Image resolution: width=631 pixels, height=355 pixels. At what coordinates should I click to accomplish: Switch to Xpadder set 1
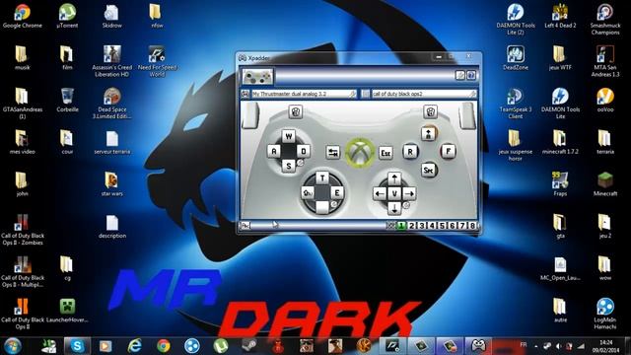(401, 226)
